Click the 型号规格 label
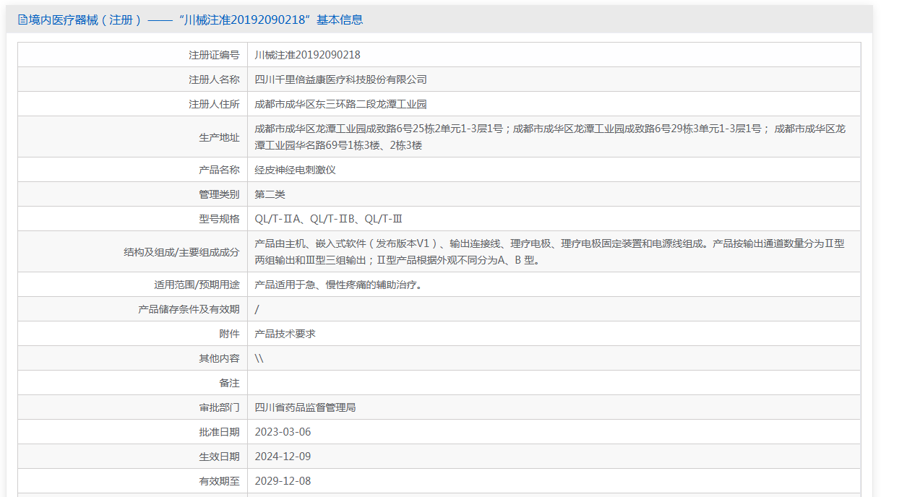Image resolution: width=907 pixels, height=497 pixels. click(x=219, y=219)
